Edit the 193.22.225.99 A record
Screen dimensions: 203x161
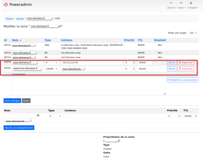click(172, 63)
